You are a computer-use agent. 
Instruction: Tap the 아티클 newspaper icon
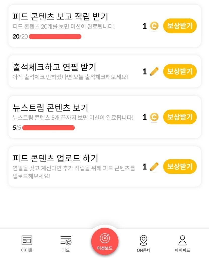27,240
